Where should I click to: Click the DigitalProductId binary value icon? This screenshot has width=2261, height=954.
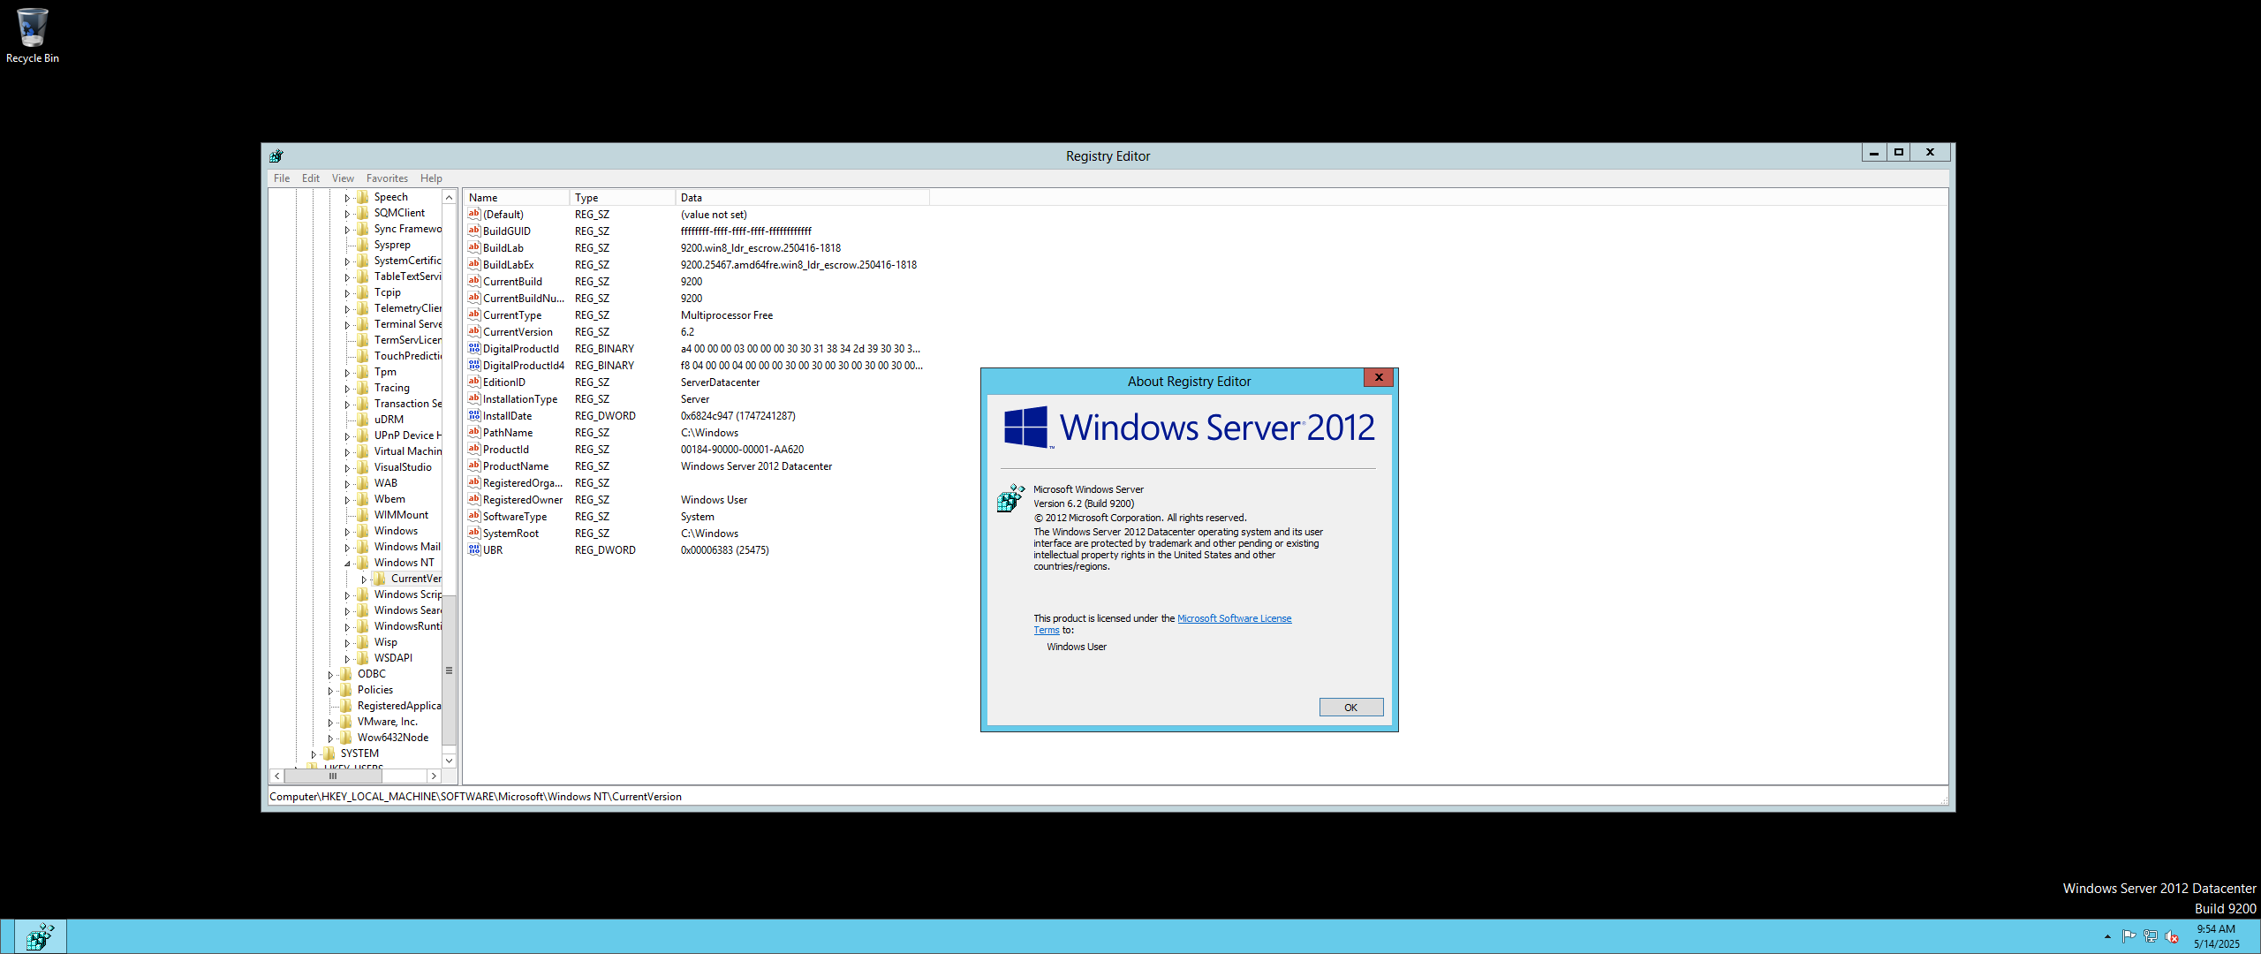474,349
